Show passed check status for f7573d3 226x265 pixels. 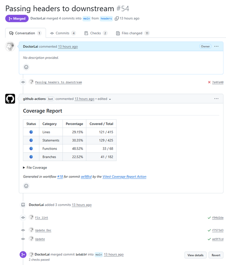(x=209, y=230)
